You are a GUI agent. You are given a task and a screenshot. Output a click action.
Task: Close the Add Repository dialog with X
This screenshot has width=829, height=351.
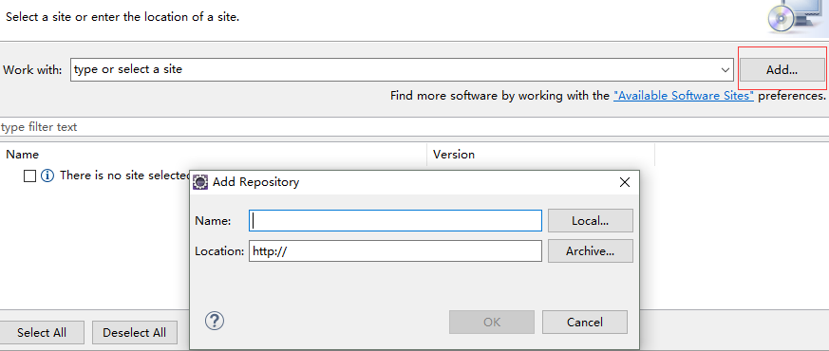[x=625, y=182]
